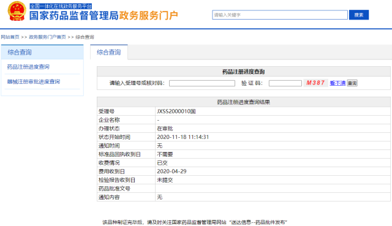Open the 网站首页 breadcrumb link
392x226 pixels.
pos(10,37)
